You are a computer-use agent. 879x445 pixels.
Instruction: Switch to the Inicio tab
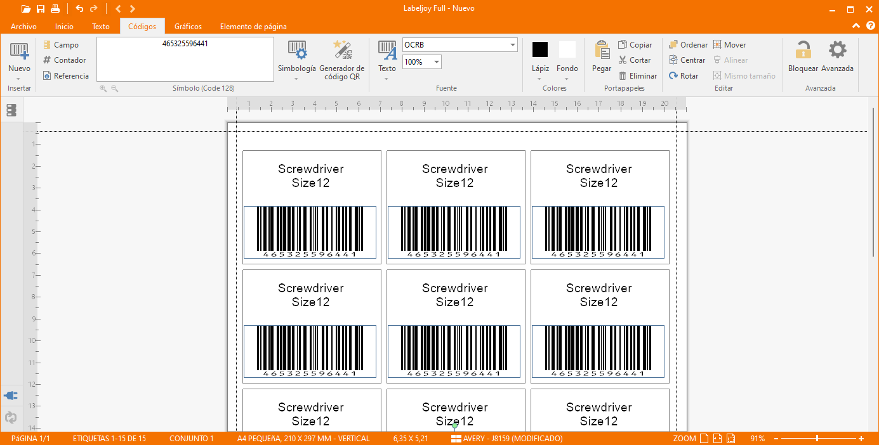(x=64, y=27)
